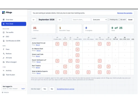Mark Kaveri Software IMS + 2B reco box

pos(100,61)
